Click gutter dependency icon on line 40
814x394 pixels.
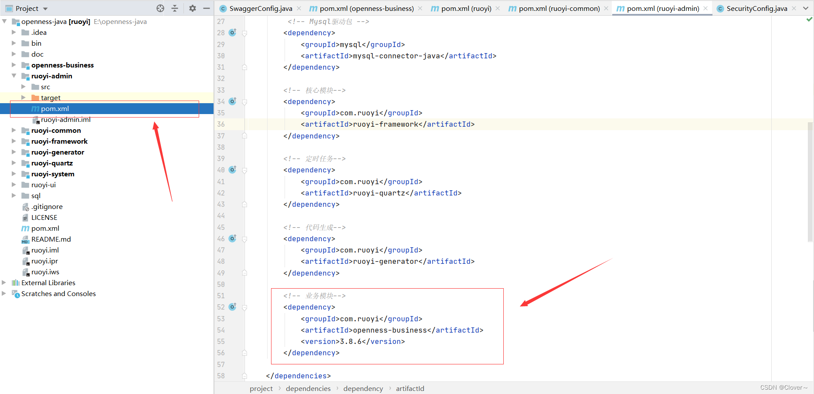233,169
